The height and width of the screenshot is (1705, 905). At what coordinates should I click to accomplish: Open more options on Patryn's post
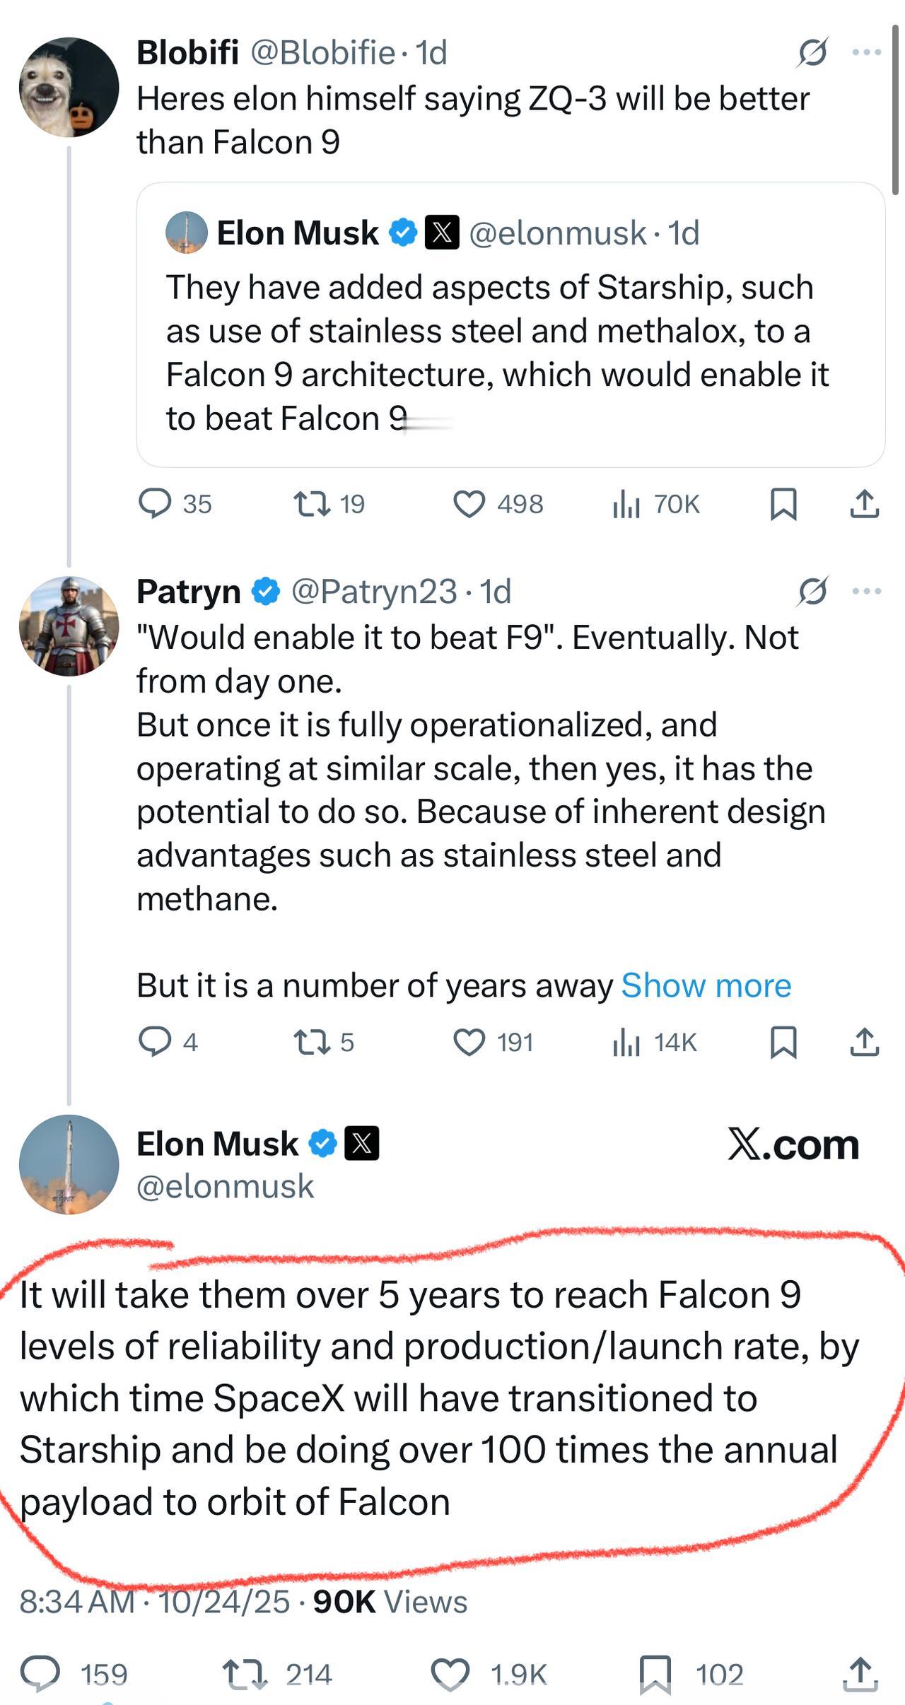[x=867, y=591]
